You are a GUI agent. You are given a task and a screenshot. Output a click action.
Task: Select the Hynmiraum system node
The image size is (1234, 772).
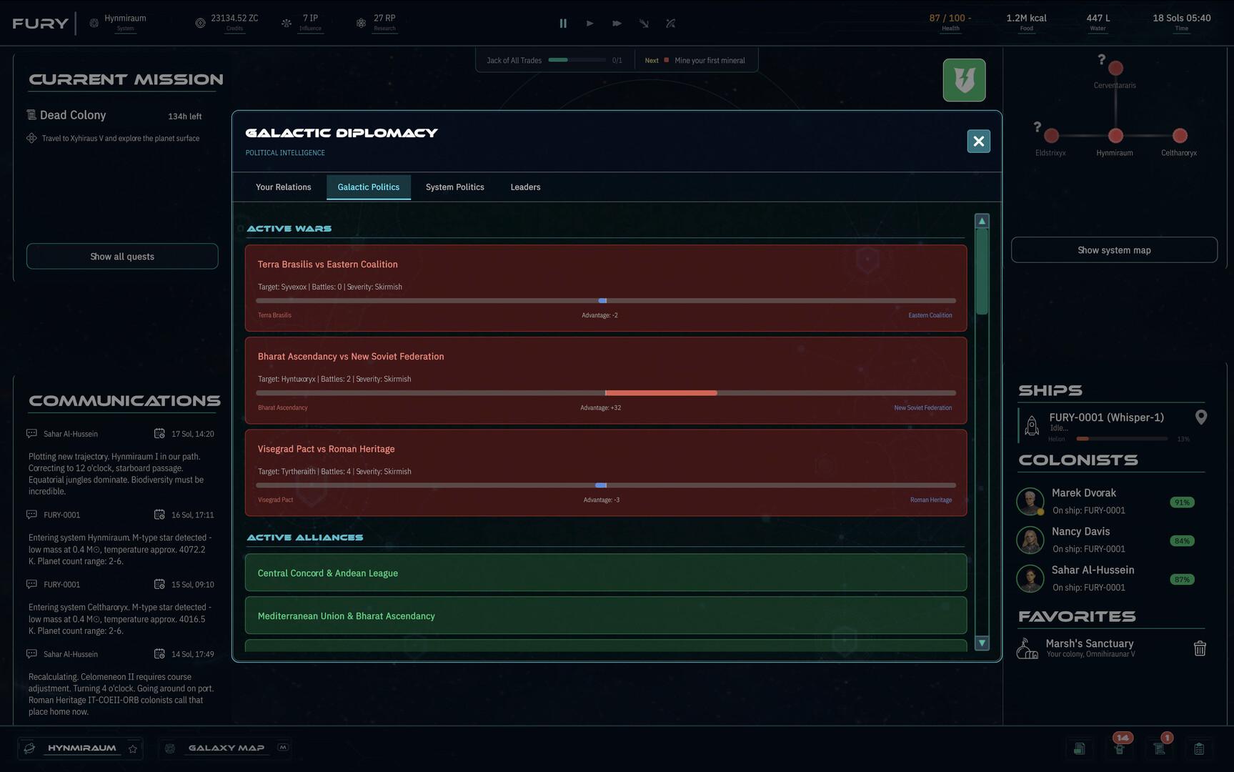pyautogui.click(x=1115, y=136)
